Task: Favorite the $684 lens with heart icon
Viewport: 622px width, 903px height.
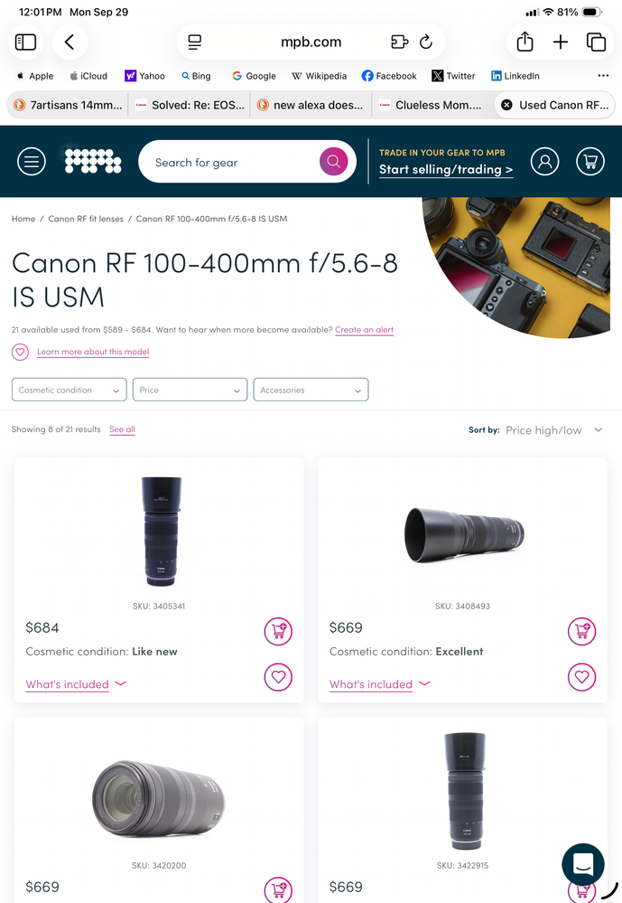Action: (x=278, y=677)
